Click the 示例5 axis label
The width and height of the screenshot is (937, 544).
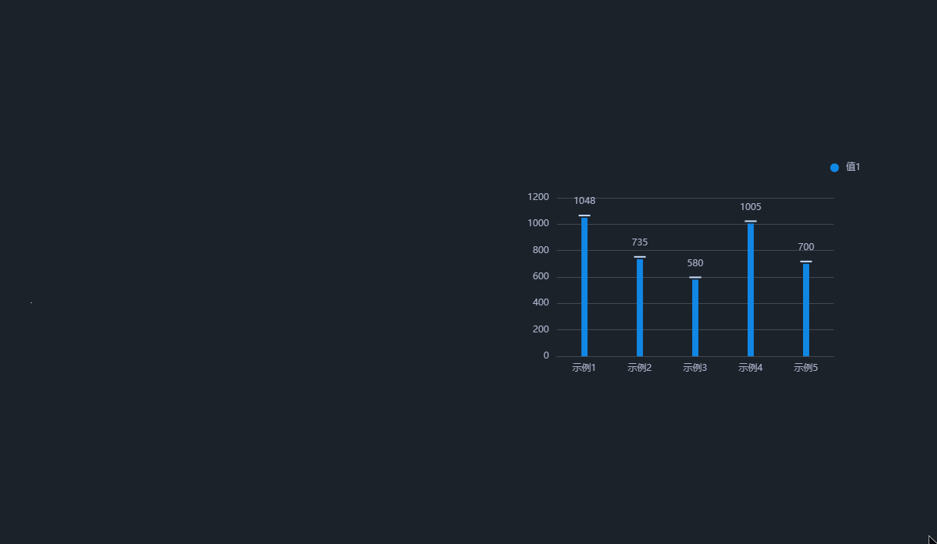[x=806, y=368]
